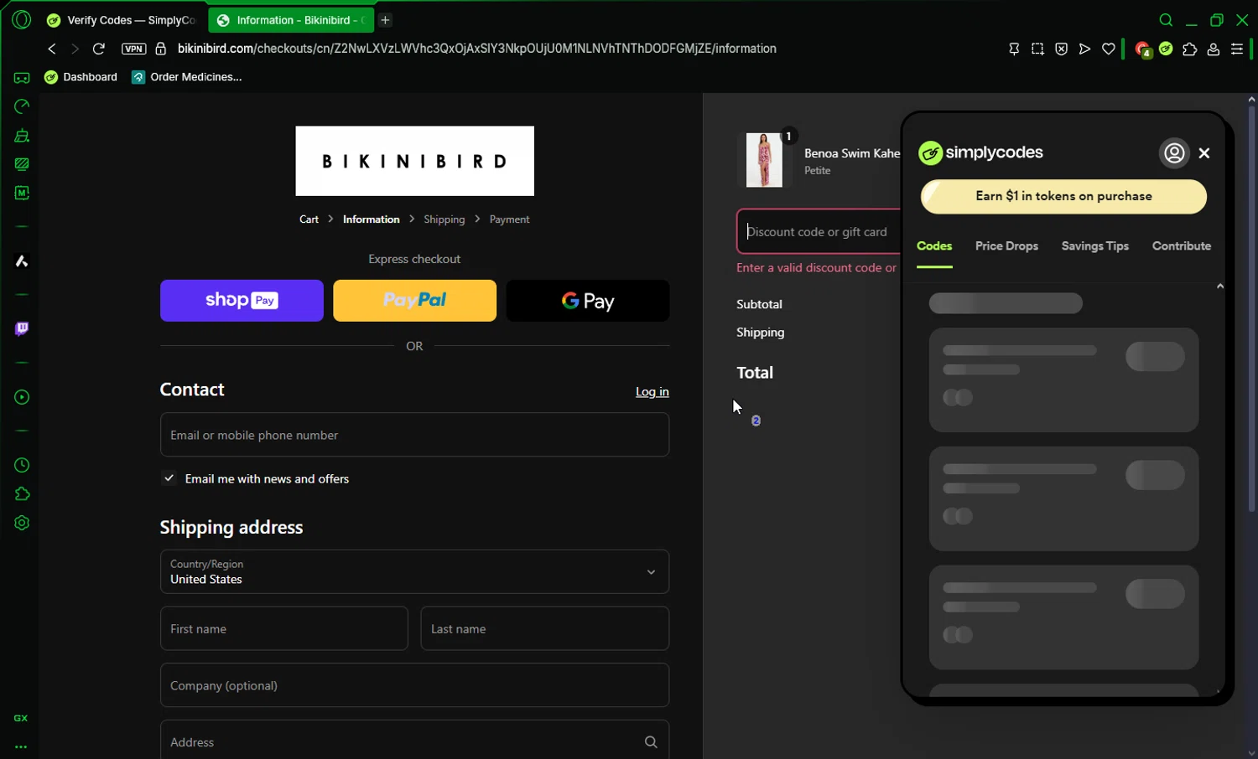Click the Log in link
Screen dimensions: 1258x759
(652, 392)
